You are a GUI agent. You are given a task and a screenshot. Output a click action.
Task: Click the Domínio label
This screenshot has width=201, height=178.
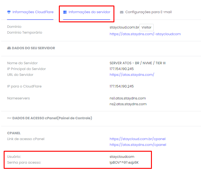tap(14, 27)
